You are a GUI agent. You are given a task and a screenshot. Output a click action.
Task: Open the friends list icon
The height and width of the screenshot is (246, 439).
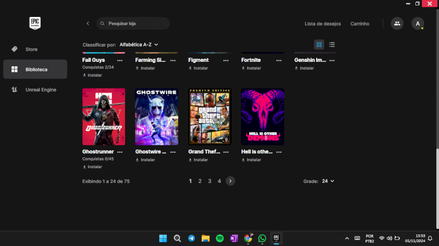pos(397,24)
